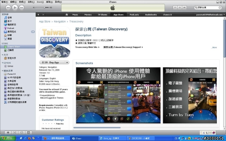Click App Store breadcrumb link
Viewport: 226px width, 141px height.
[x=45, y=22]
